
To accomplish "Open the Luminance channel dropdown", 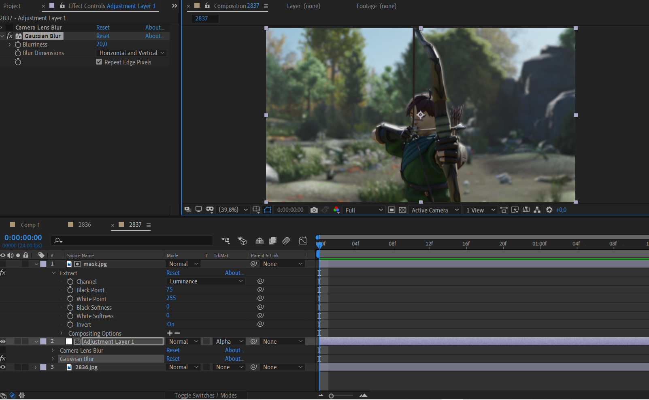I will [206, 281].
